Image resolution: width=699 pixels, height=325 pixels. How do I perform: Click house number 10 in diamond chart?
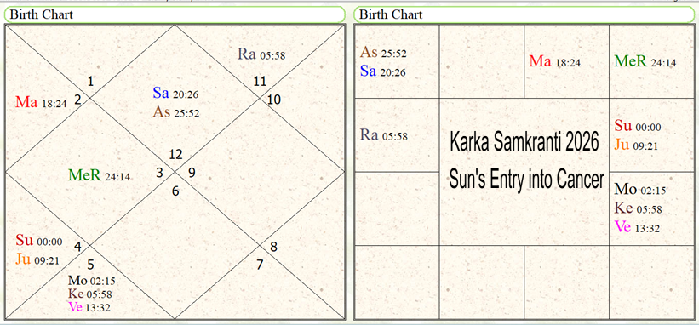[274, 100]
